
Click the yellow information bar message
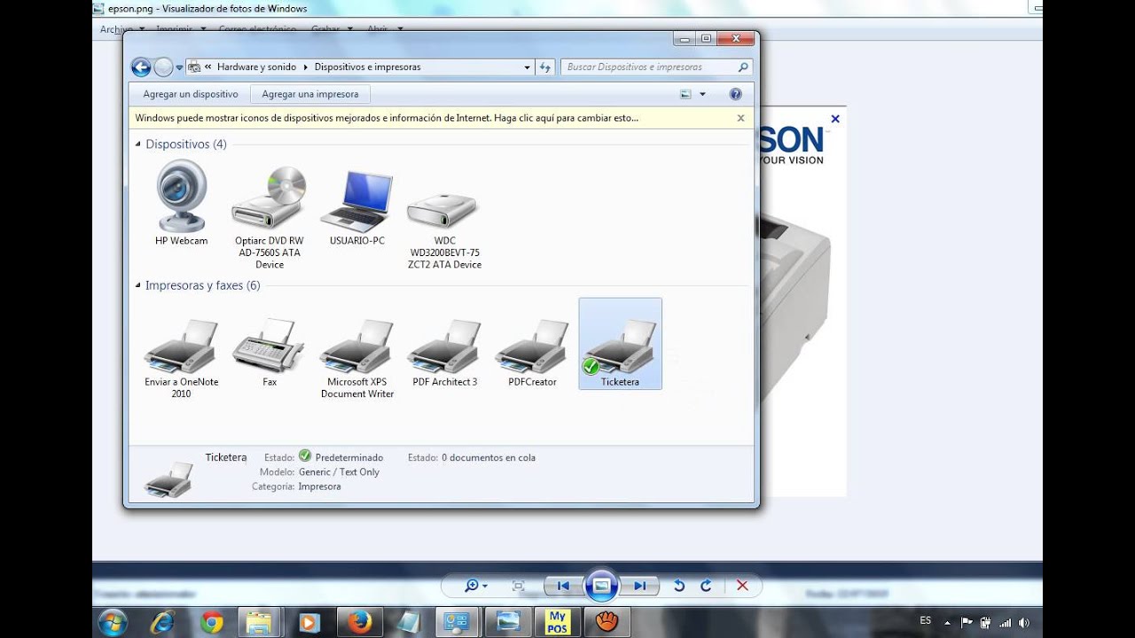coord(387,118)
